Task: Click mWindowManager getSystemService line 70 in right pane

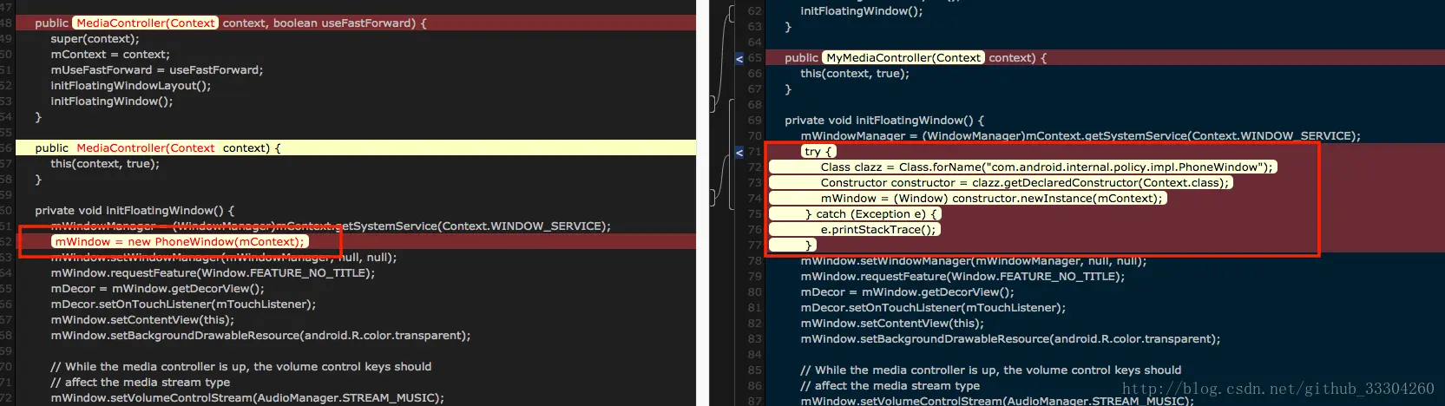Action: 1080,136
